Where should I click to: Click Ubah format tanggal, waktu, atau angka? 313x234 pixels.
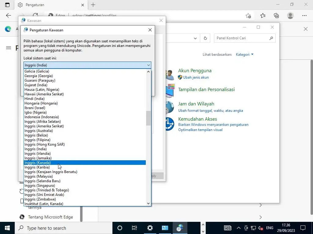(x=210, y=111)
